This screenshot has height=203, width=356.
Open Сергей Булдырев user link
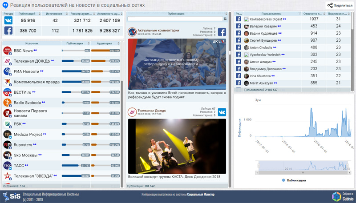coord(263,40)
